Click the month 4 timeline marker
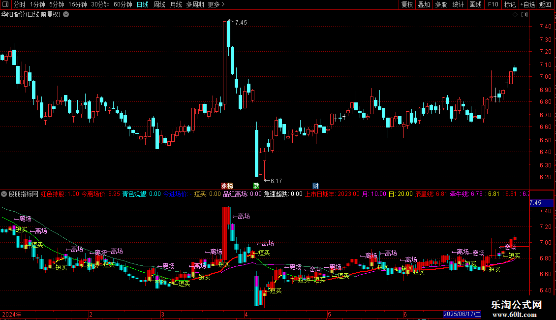The width and height of the screenshot is (556, 320). click(x=246, y=314)
